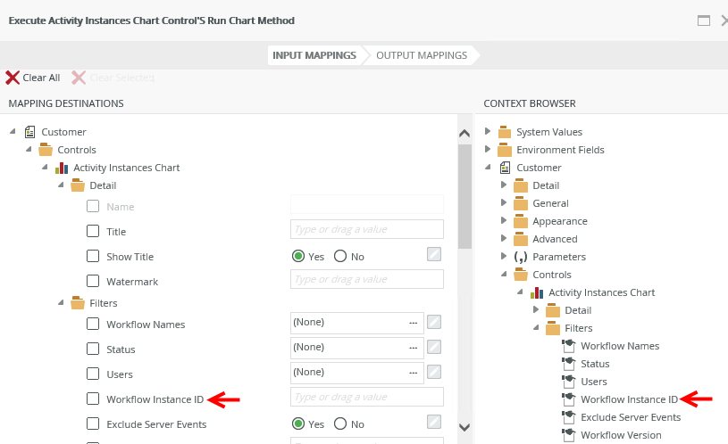The height and width of the screenshot is (444, 728).
Task: Collapse the Filters folder in Mapping Destinations
Action: pos(61,303)
